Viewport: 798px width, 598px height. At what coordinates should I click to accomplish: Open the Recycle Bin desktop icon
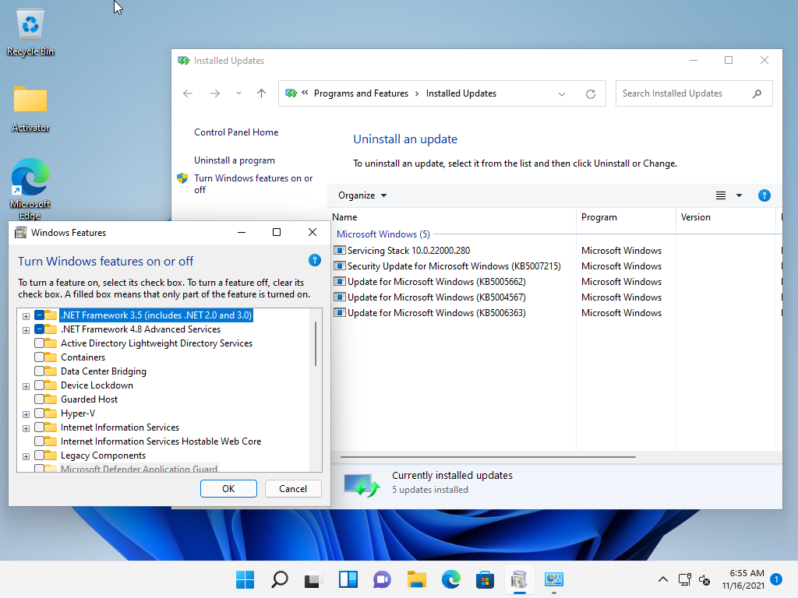click(30, 33)
